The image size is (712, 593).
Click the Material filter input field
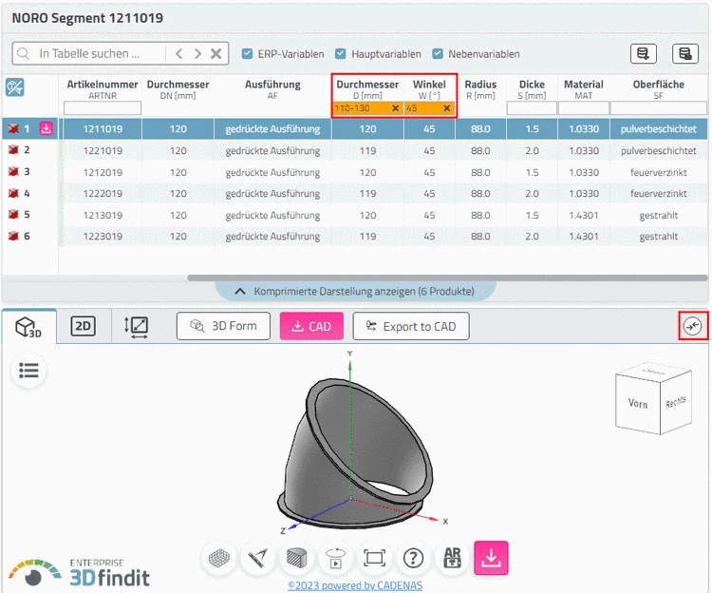[x=584, y=108]
